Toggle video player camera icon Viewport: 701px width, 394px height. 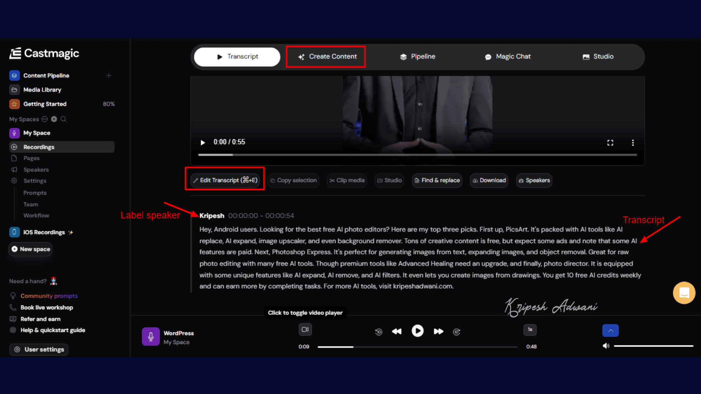[x=305, y=329]
